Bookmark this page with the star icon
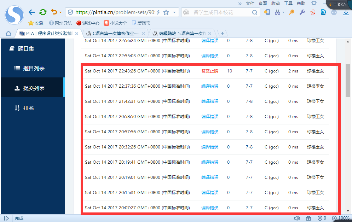This screenshot has height=222, width=352. coord(166,12)
